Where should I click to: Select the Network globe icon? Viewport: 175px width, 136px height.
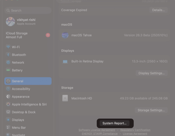(x=8, y=63)
